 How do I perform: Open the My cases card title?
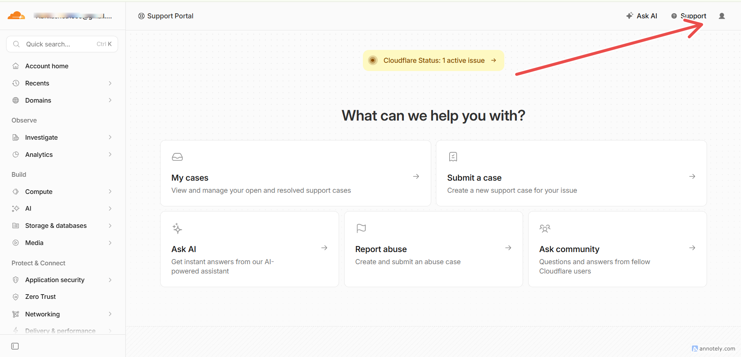click(190, 178)
